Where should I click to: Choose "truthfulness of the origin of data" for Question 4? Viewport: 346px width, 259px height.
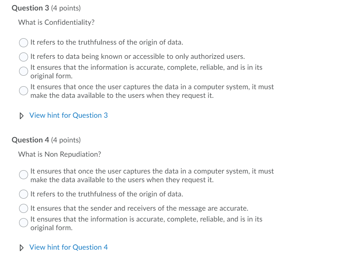(x=24, y=194)
